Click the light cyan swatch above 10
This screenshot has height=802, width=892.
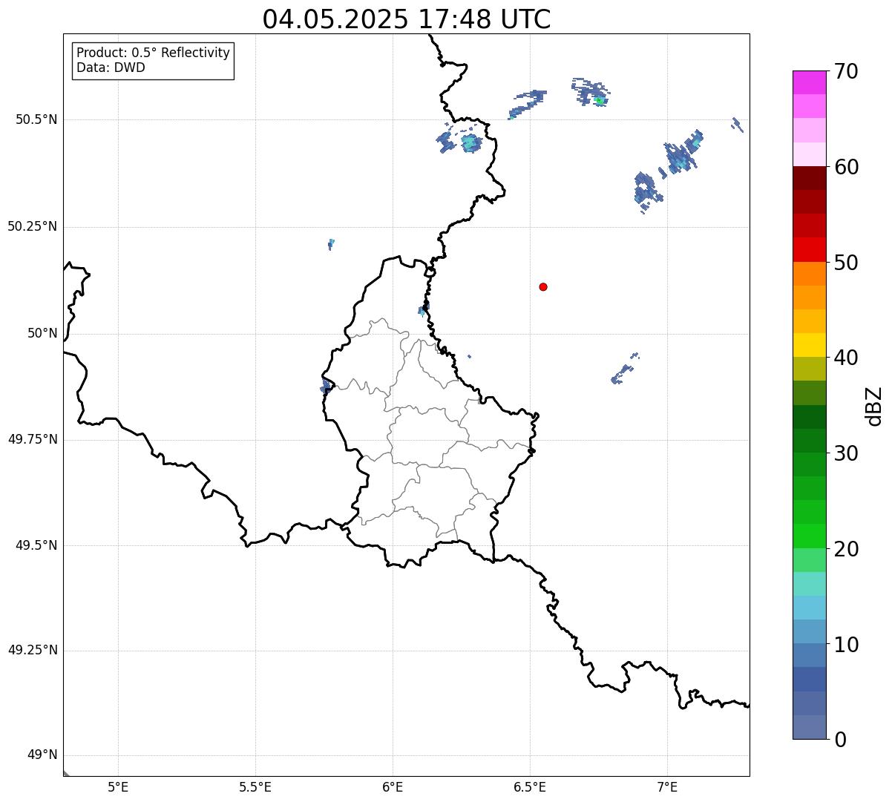[x=810, y=608]
